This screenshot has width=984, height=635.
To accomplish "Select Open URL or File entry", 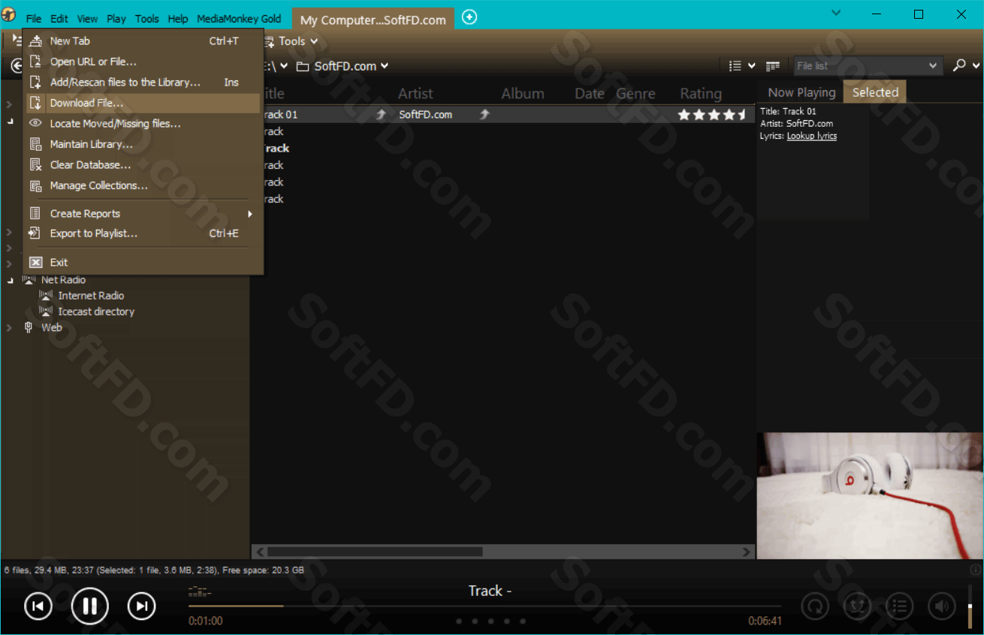I will [x=143, y=62].
